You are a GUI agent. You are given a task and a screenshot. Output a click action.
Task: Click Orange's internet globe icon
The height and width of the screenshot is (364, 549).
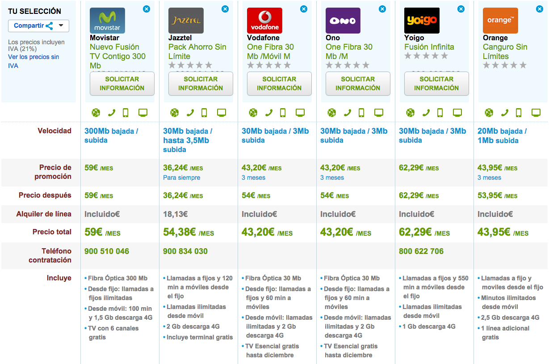coord(489,113)
